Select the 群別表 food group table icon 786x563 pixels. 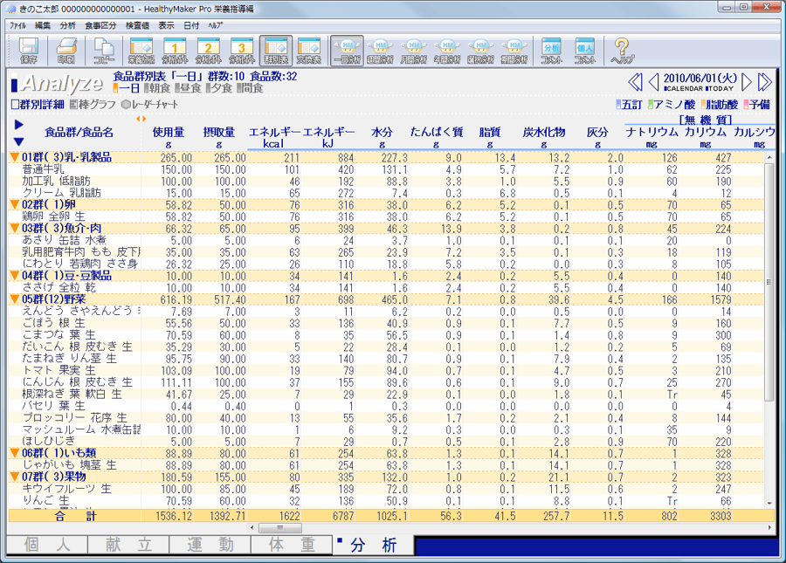coord(276,51)
